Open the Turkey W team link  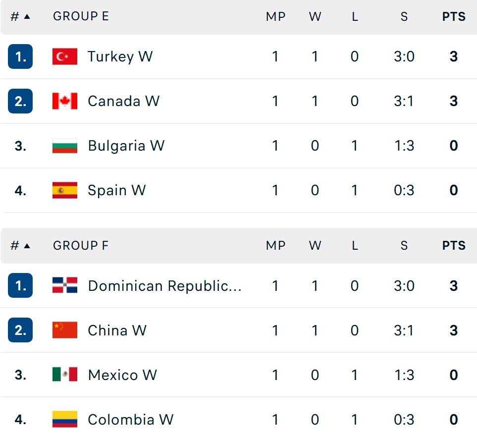pyautogui.click(x=120, y=56)
